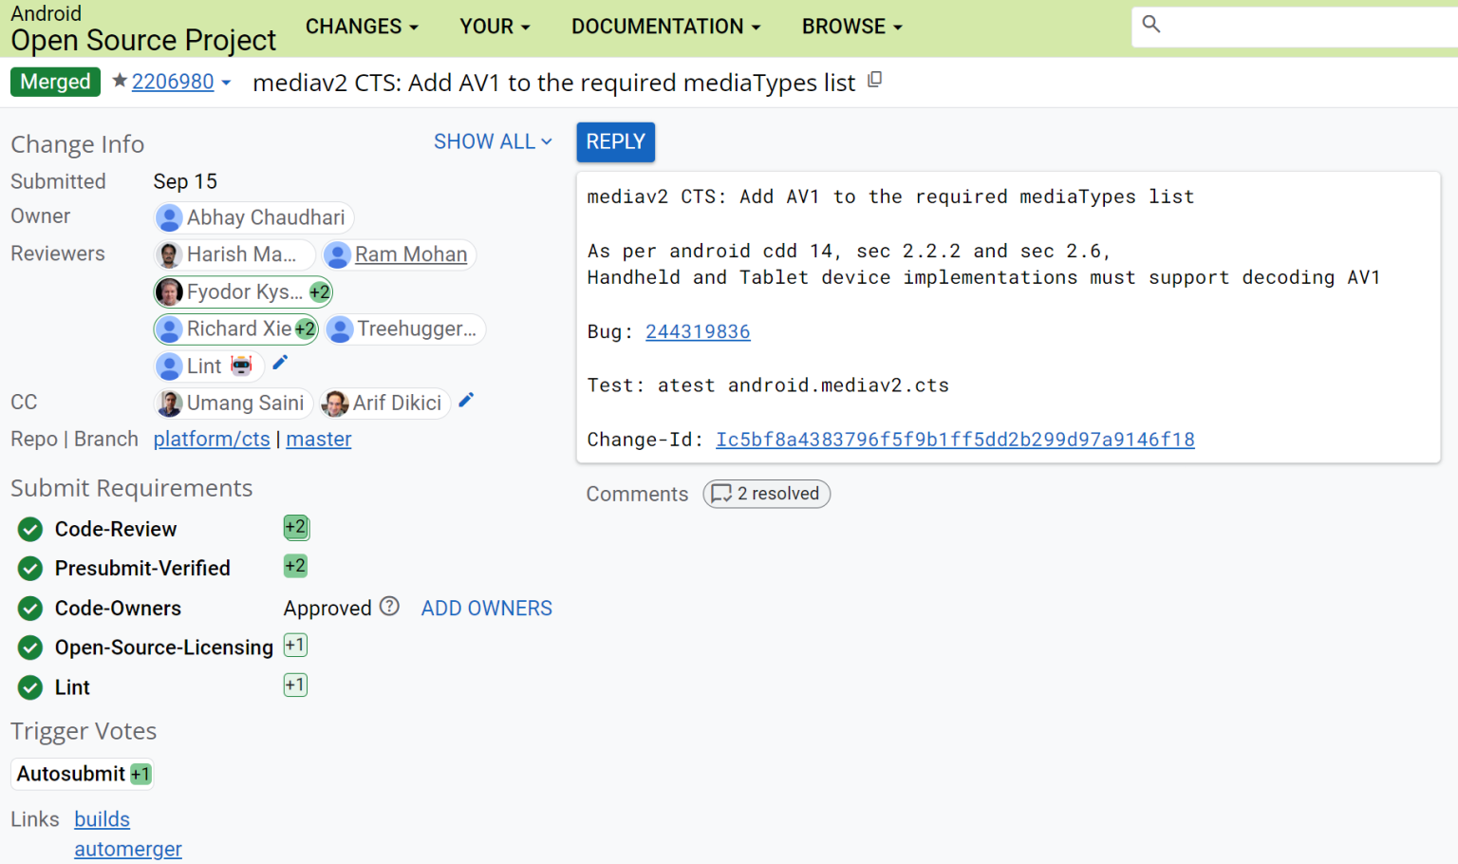Click the Treehugger... reviewer chip
The image size is (1458, 864).
[x=405, y=329]
